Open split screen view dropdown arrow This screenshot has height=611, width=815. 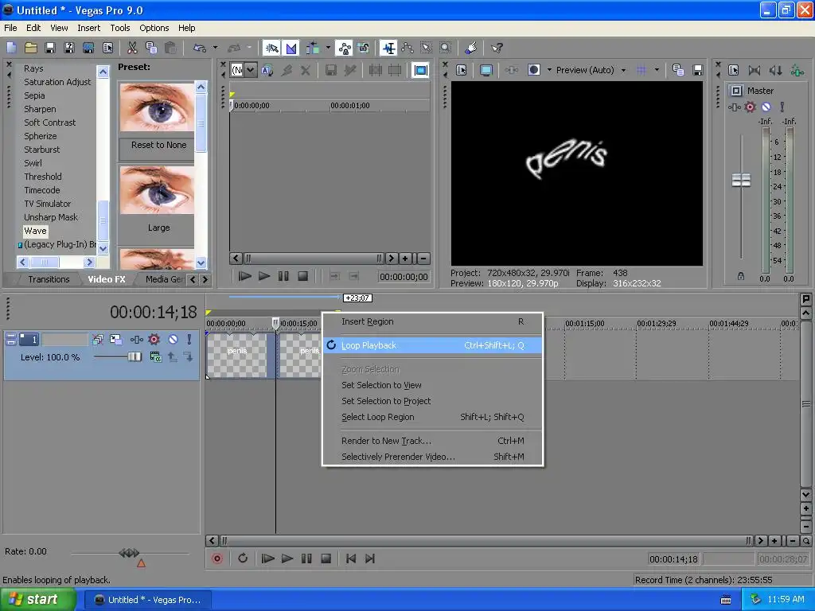(x=549, y=70)
